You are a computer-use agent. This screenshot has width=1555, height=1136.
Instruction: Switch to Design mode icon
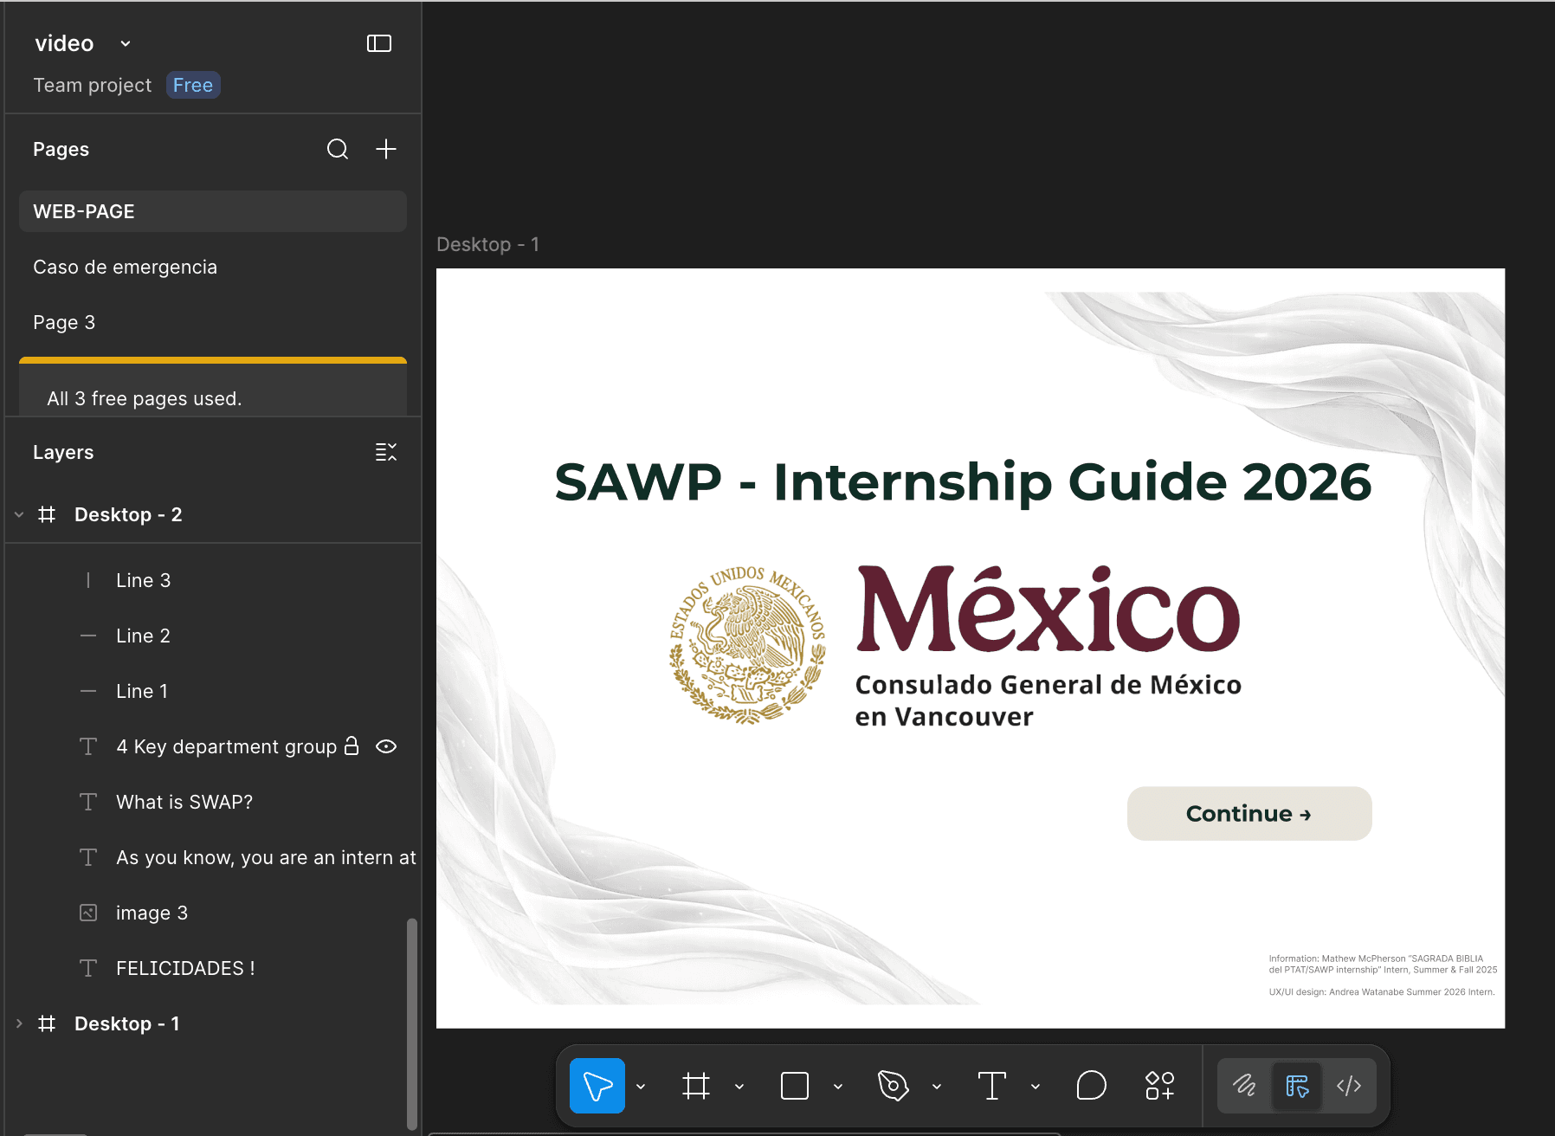[1297, 1086]
